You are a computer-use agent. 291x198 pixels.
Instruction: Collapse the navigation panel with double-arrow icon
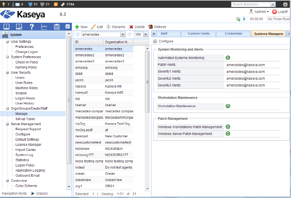(x=68, y=26)
